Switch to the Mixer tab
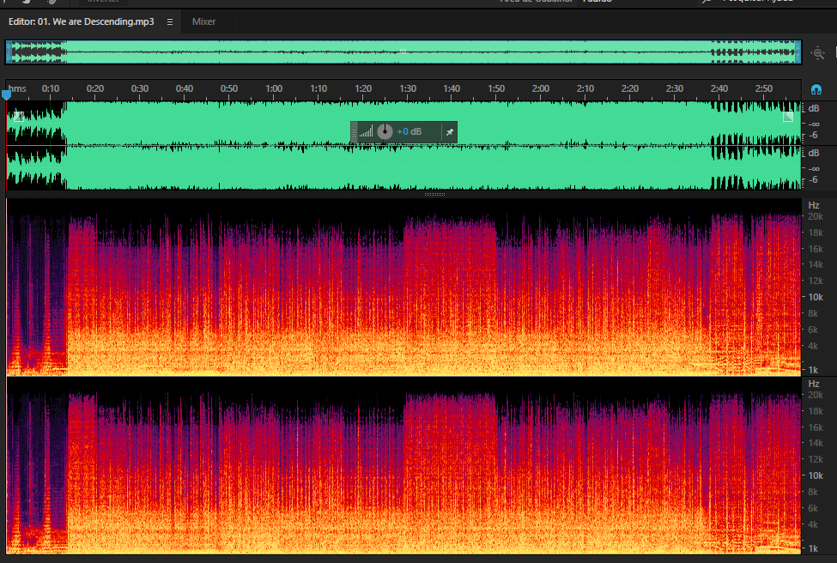Screen dimensions: 837x563 [203, 21]
